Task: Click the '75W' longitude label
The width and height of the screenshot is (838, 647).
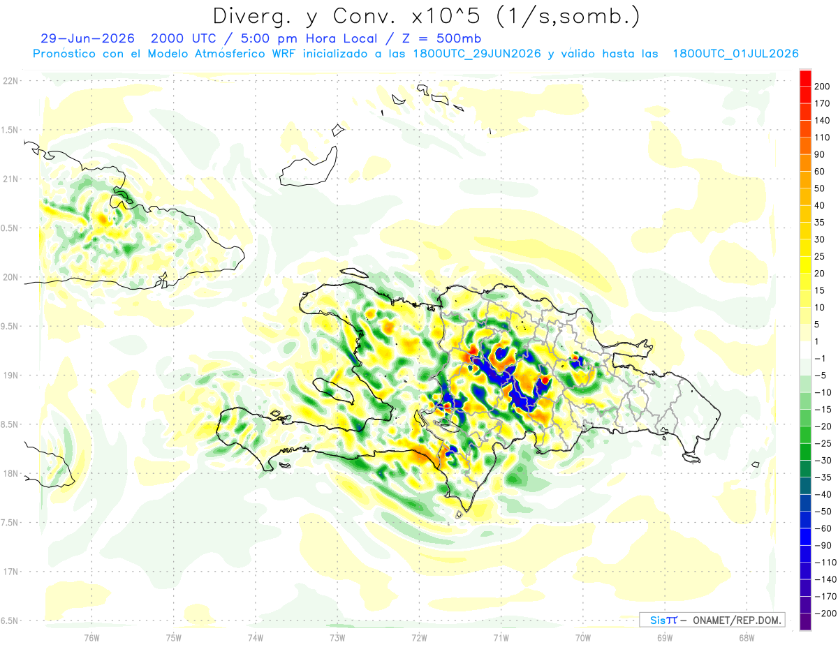Action: click(x=173, y=637)
